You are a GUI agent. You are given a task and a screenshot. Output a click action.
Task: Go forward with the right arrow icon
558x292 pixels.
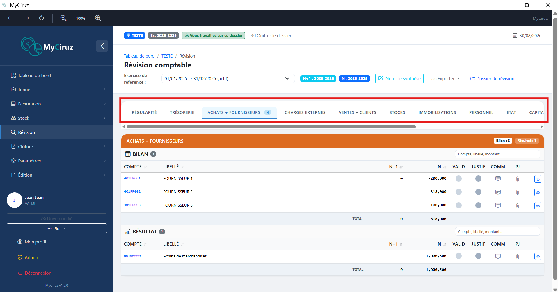tap(26, 18)
